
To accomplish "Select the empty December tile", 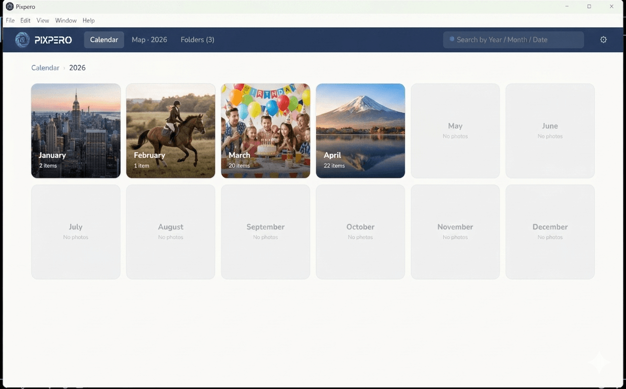I will [x=550, y=232].
